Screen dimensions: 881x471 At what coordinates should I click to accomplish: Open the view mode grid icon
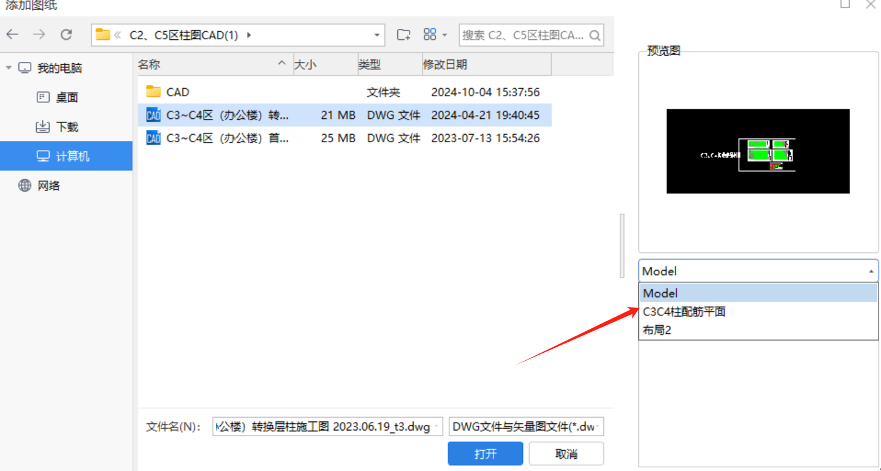click(430, 34)
